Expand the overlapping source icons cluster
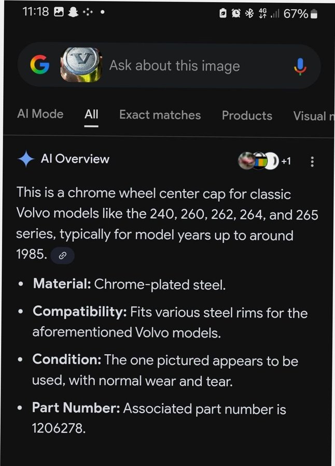 (258, 161)
